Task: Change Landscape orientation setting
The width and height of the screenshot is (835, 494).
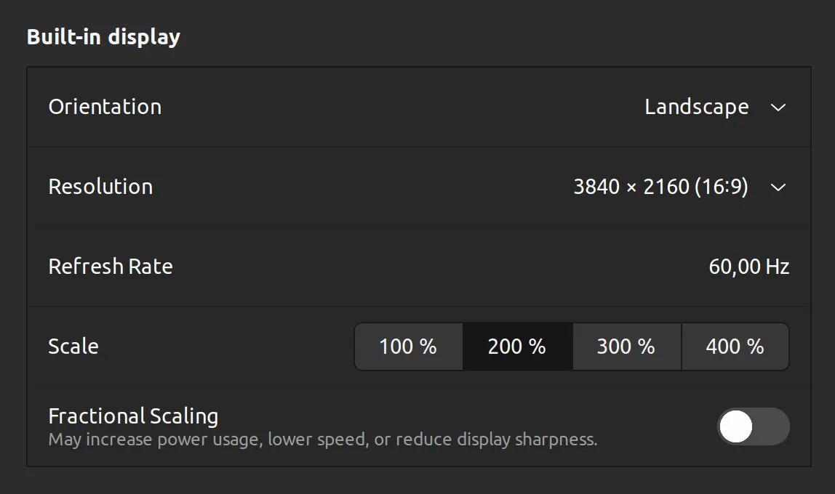Action: [696, 107]
